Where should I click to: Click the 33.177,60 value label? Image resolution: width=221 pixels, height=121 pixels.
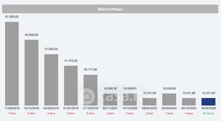tap(91, 70)
